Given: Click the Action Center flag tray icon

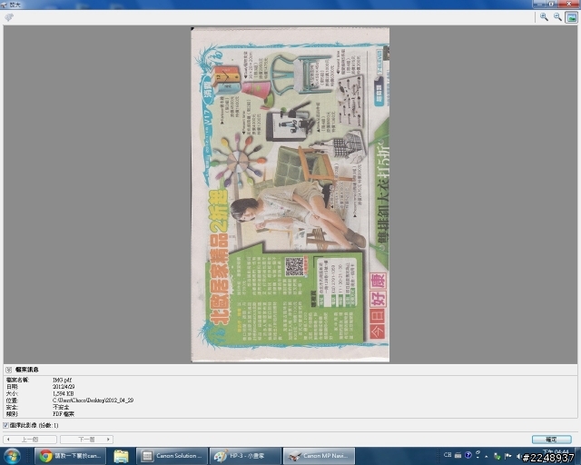Looking at the screenshot, I should (508, 456).
